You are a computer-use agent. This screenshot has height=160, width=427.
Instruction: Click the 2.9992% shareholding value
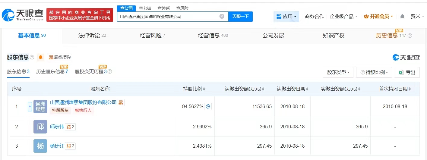coord(202,127)
